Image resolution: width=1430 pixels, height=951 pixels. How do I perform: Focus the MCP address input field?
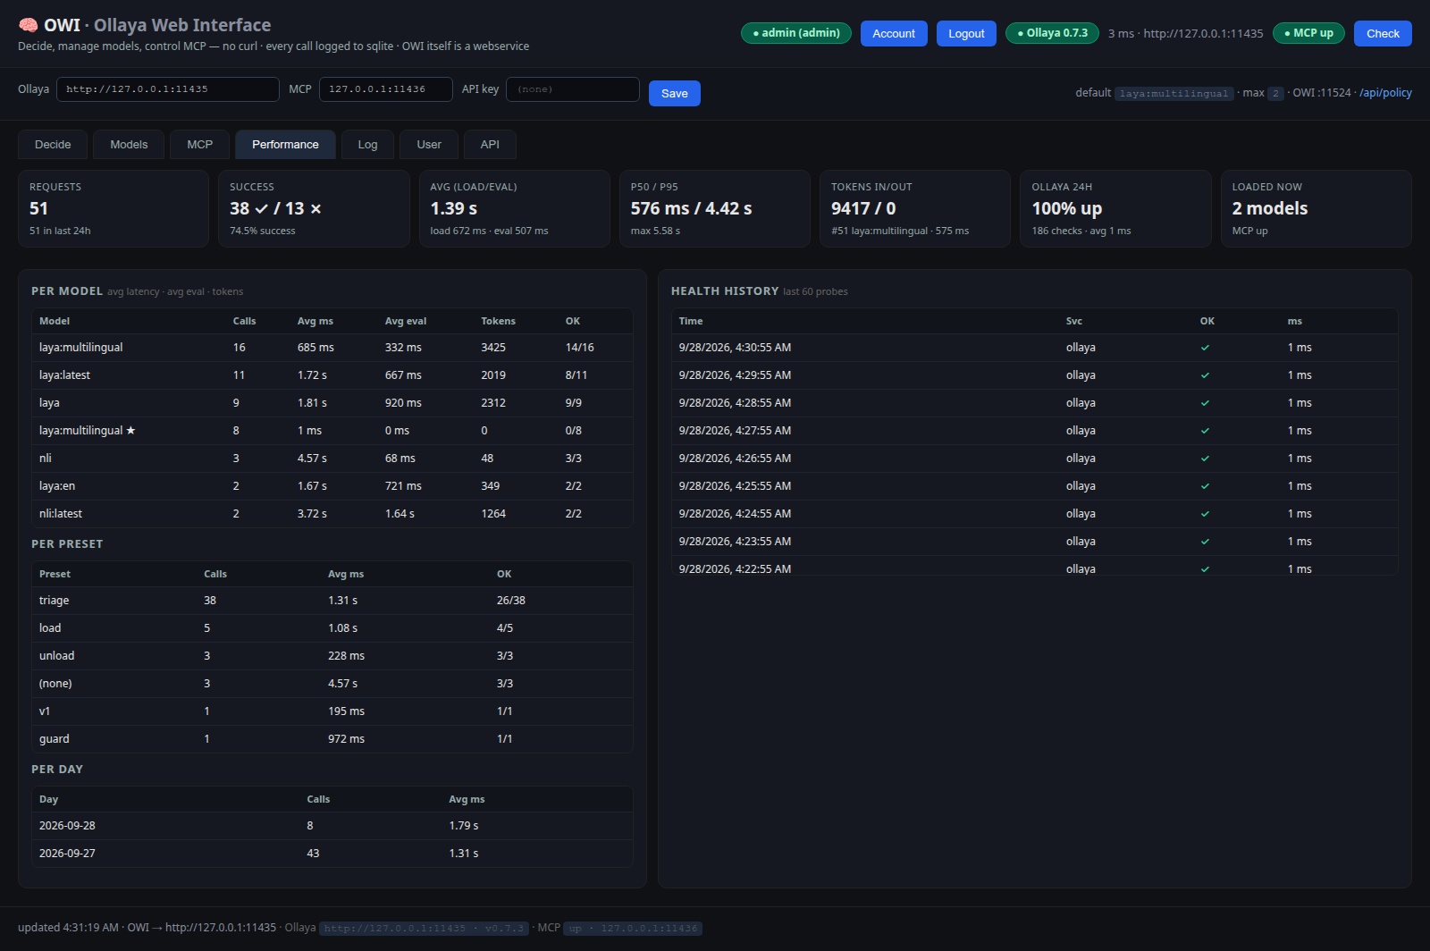point(386,89)
